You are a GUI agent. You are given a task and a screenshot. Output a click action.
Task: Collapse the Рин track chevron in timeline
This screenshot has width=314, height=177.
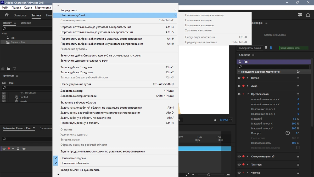pyautogui.click(x=13, y=149)
